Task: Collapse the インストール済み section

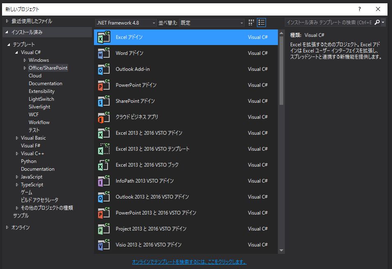Action: click(7, 32)
